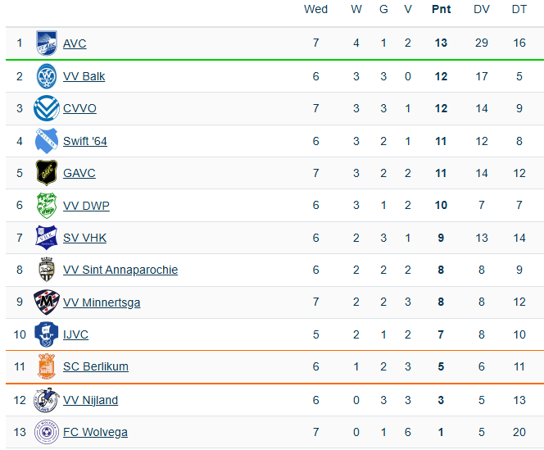Click the DV column header

(482, 9)
